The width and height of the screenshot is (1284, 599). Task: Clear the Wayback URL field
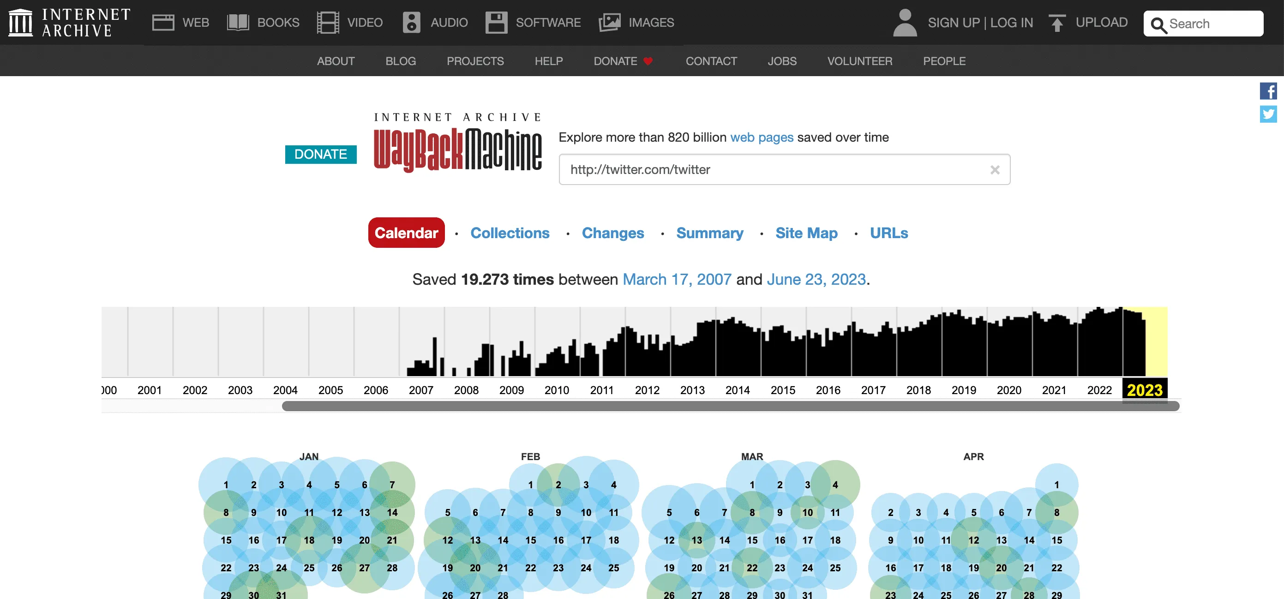point(995,170)
